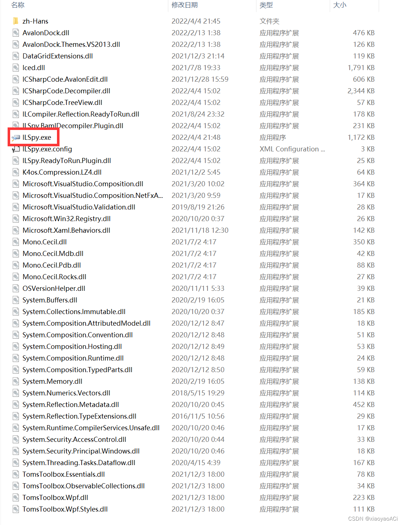Select Microsoft.VisualStudio.Composition.dll file name

83,184
